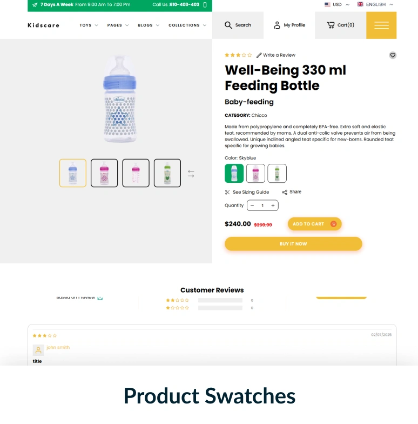The height and width of the screenshot is (424, 418).
Task: Click the search magnifier icon
Action: [228, 25]
